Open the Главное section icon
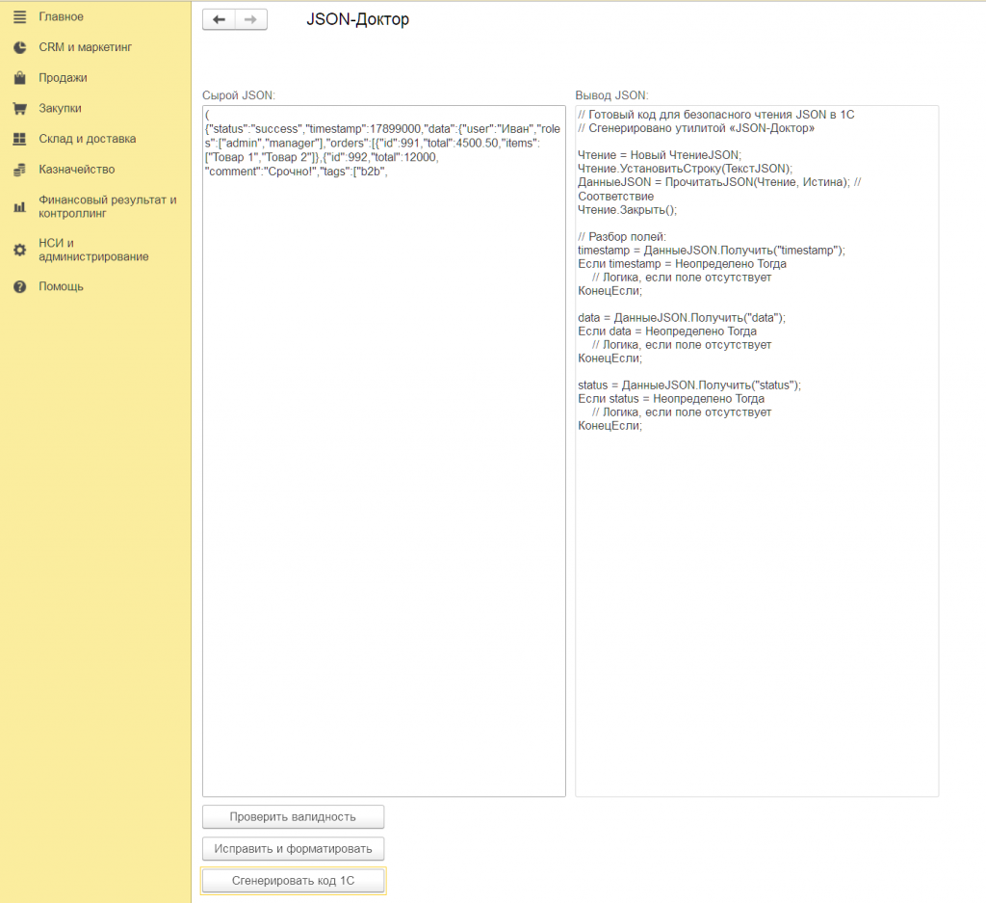The height and width of the screenshot is (903, 986). click(19, 17)
